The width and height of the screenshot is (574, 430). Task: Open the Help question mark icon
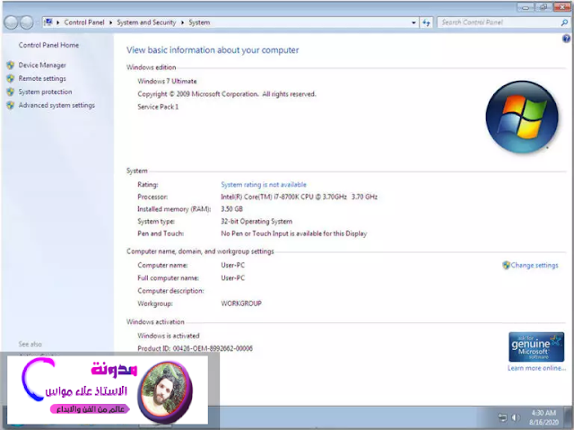click(566, 39)
